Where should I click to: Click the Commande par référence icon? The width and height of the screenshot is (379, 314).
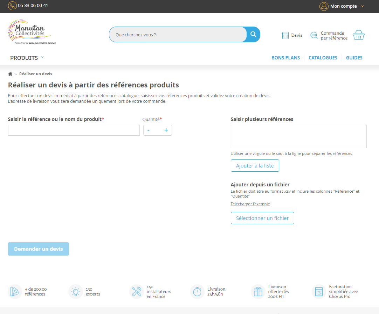(314, 36)
